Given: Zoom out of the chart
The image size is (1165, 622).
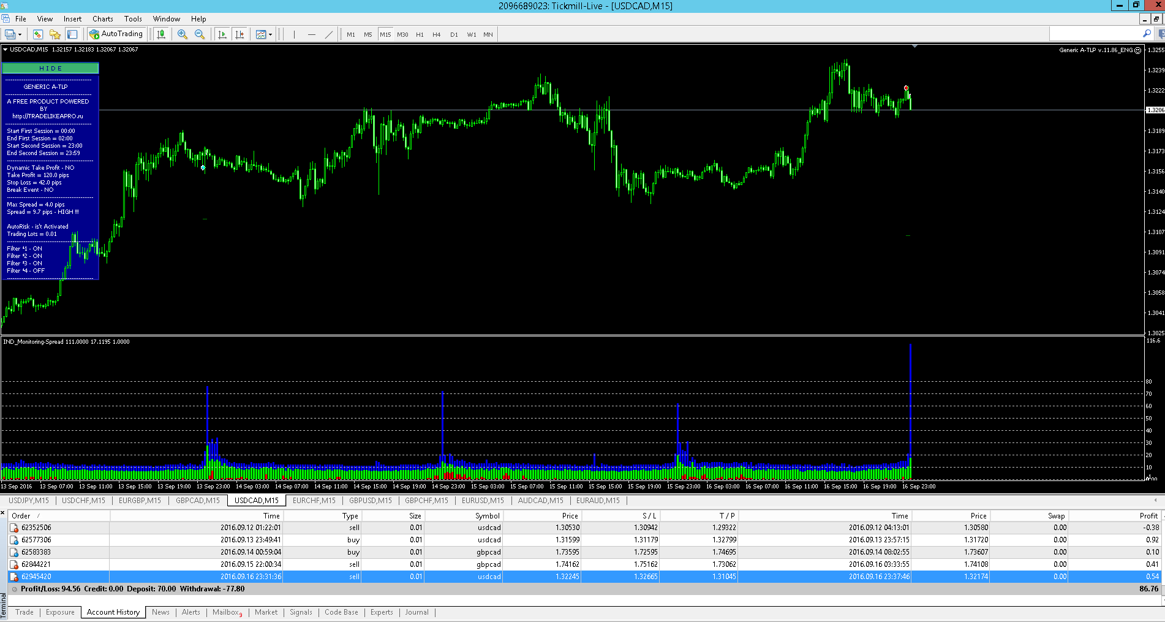Looking at the screenshot, I should 200,34.
